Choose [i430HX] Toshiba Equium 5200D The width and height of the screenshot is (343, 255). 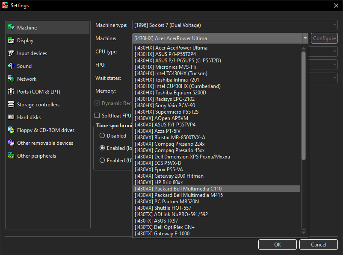coord(217,93)
